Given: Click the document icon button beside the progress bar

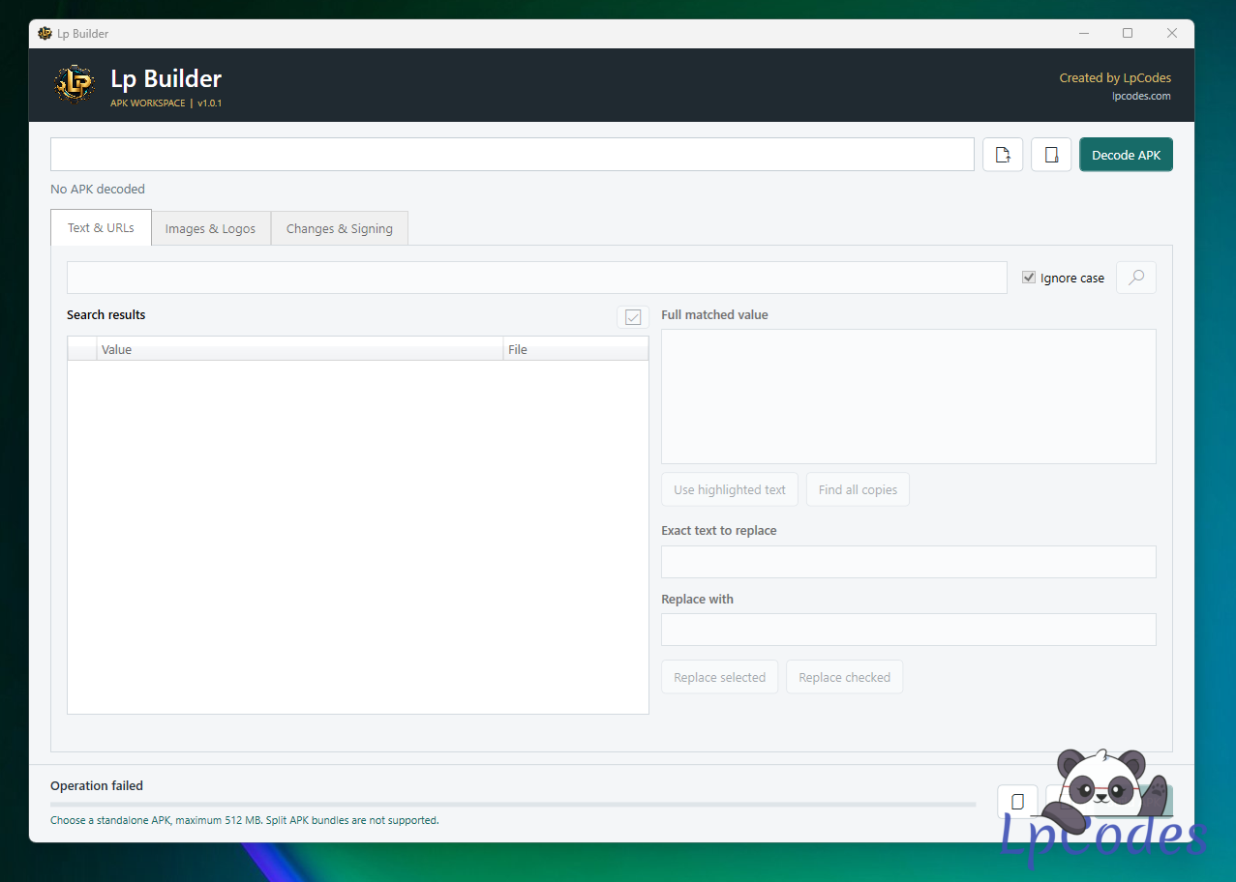Looking at the screenshot, I should tap(1017, 802).
